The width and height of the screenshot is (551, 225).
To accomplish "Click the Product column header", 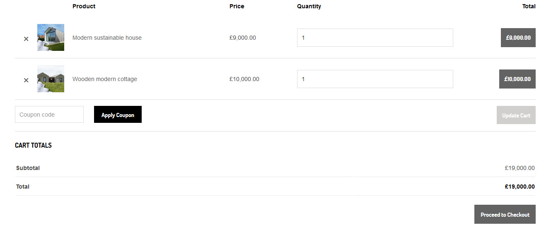I will click(x=84, y=6).
